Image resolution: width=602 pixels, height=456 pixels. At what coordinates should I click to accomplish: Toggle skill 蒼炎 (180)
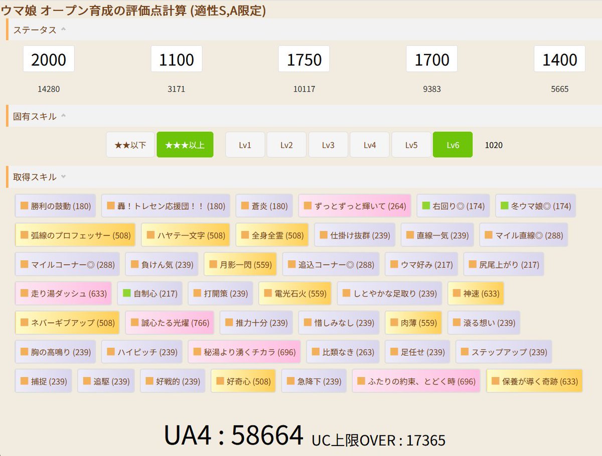click(x=264, y=206)
